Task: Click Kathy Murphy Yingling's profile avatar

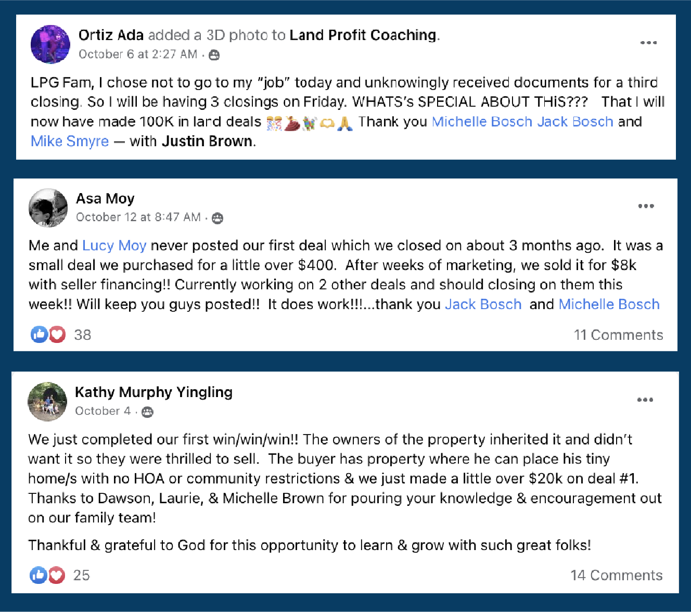Action: pyautogui.click(x=47, y=401)
